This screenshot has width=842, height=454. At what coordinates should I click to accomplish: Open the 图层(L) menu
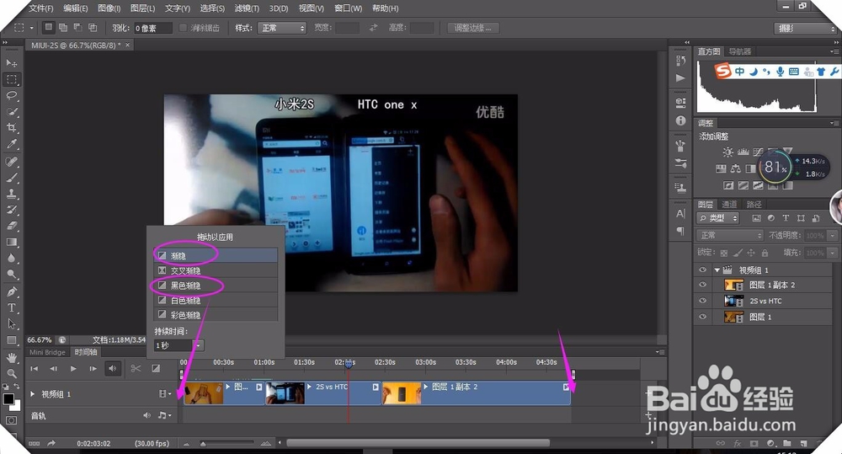(143, 8)
